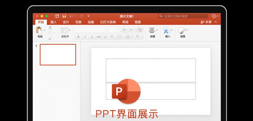Click in the presentation search field
The image size is (253, 121).
[183, 16]
